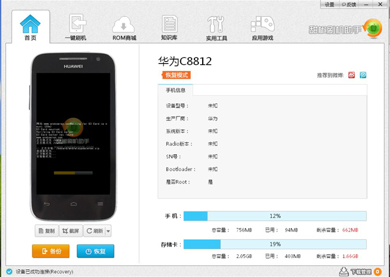Image resolution: width=390 pixels, height=277 pixels.
Task: Click the orange 备份 backup button
Action: pos(51,251)
